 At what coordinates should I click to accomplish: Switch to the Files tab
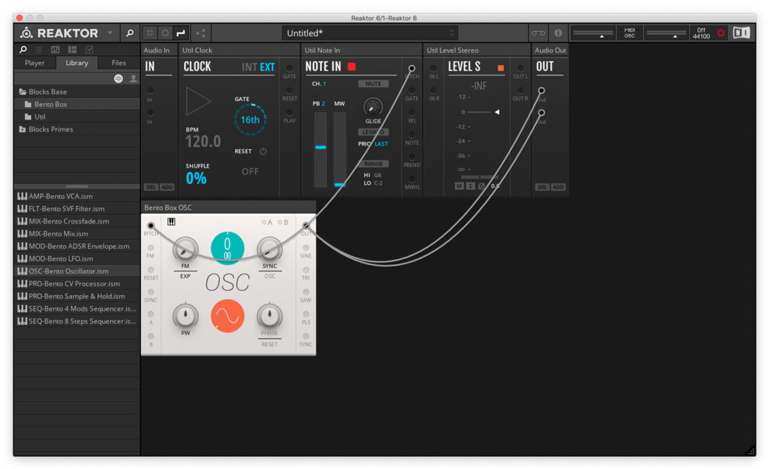point(119,63)
